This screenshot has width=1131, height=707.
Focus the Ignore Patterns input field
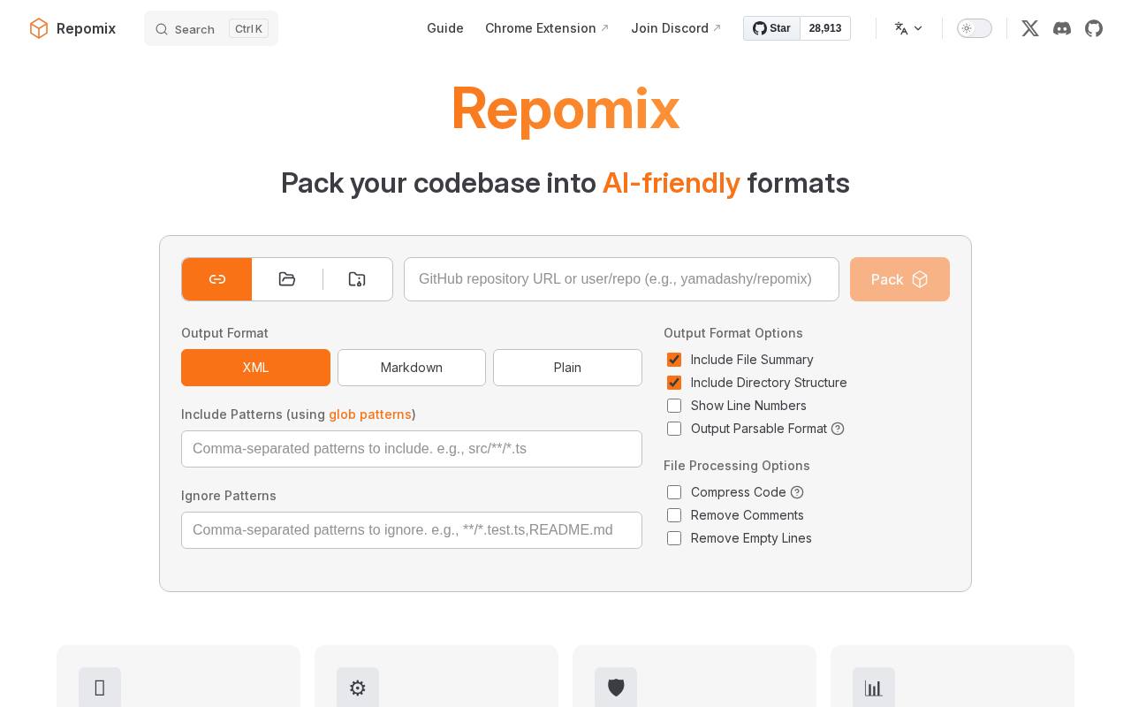tap(412, 530)
